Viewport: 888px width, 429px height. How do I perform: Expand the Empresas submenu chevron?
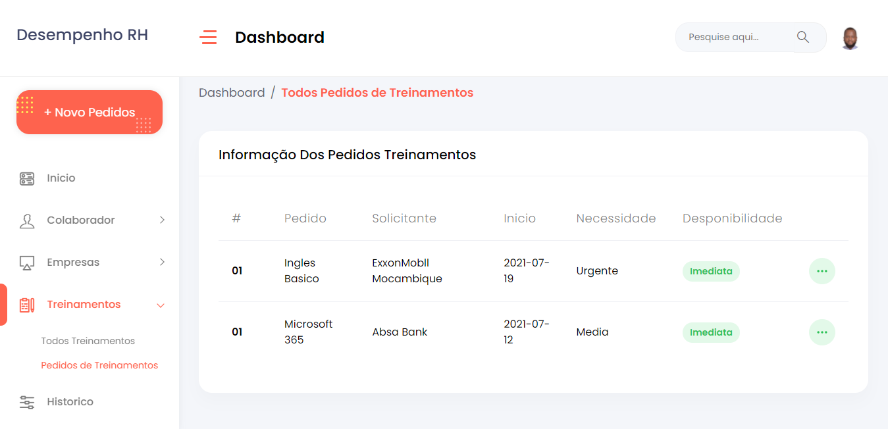tap(162, 263)
